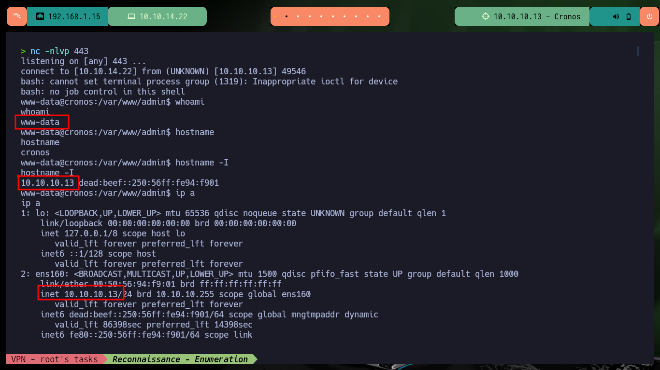Click the crosshair target icon in top bar
Viewport: 660px width, 370px height.
click(486, 16)
